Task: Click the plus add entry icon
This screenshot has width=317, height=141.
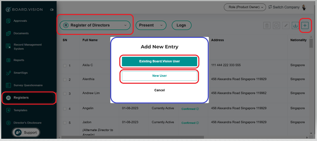Action: 305,25
